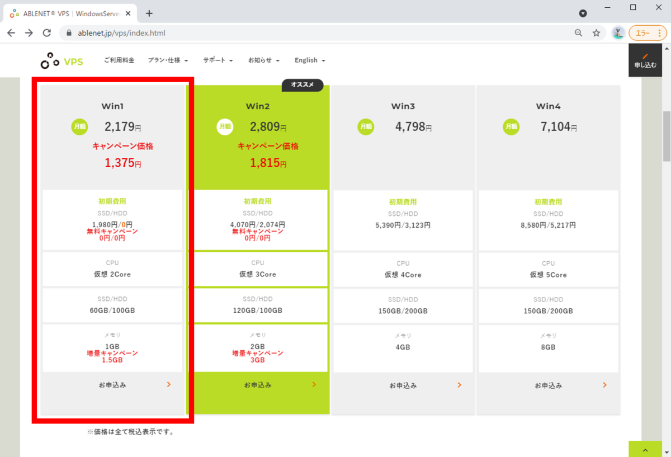This screenshot has width=671, height=457.
Task: Expand the English language dropdown
Action: 310,60
